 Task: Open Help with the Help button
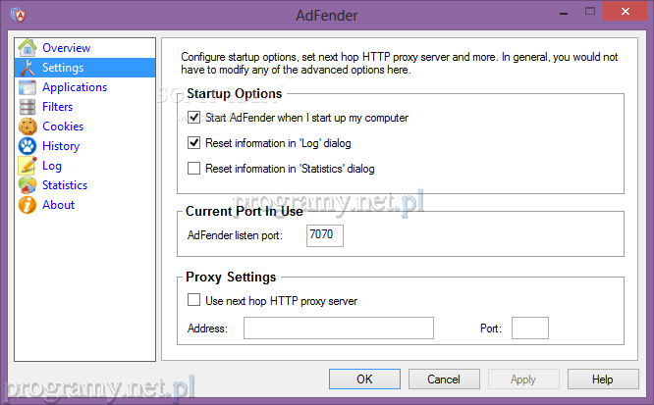602,380
